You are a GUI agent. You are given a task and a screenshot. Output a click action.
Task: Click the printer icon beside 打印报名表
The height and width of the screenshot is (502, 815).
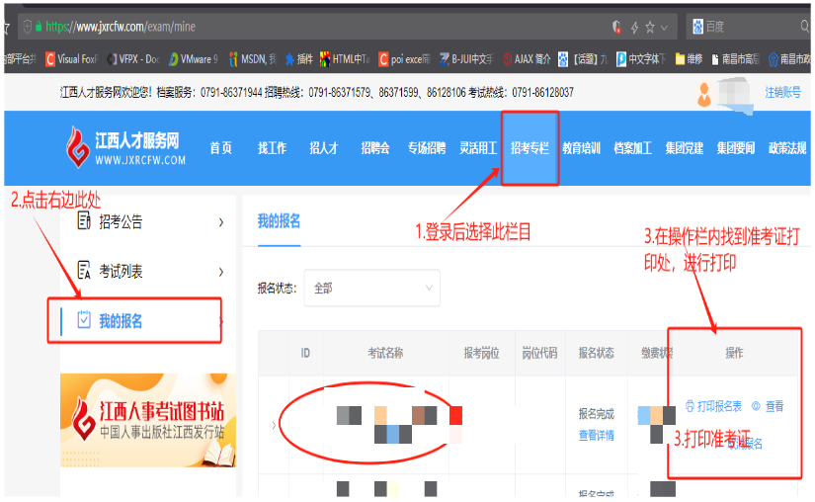coord(690,406)
